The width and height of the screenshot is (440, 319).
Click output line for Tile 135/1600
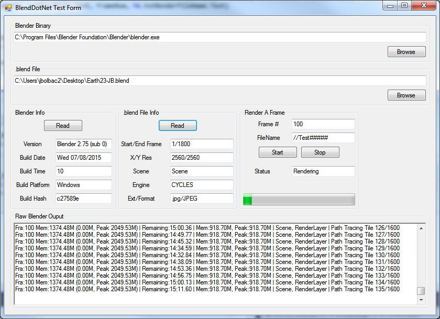[x=207, y=289]
